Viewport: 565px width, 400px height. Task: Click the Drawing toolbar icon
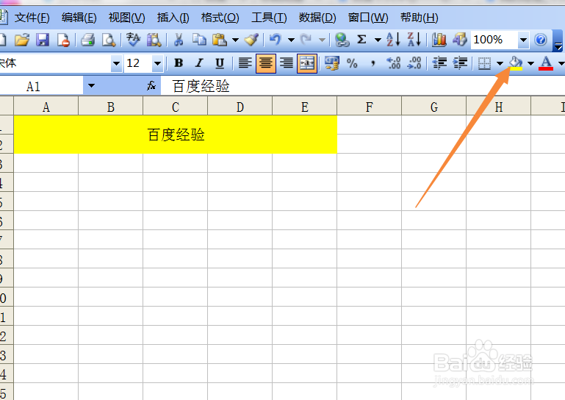point(460,40)
